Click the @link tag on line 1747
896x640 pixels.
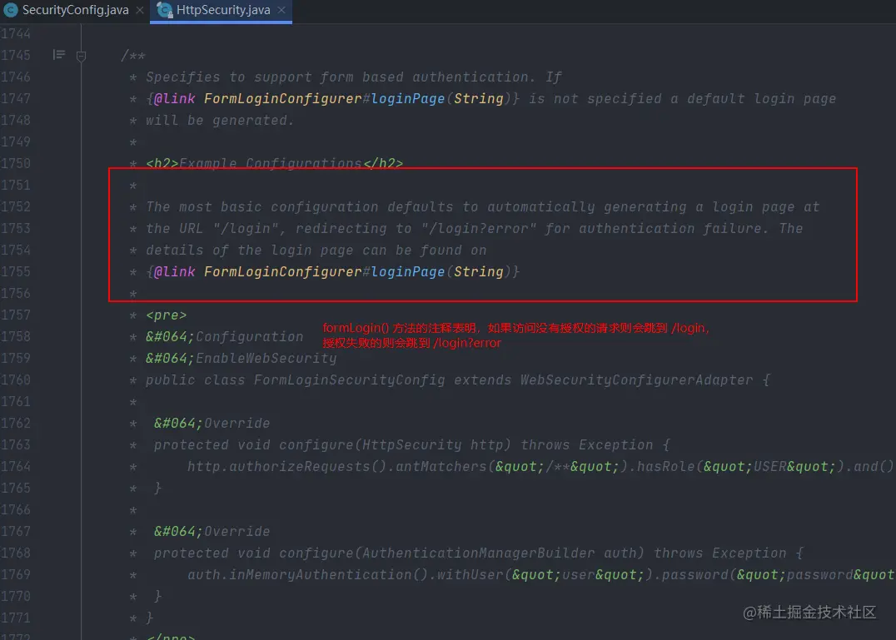[x=175, y=99]
